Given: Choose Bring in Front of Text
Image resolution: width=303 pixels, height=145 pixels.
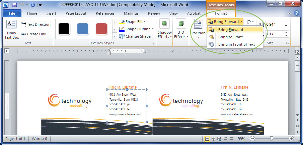Looking at the screenshot, I should tap(235, 44).
